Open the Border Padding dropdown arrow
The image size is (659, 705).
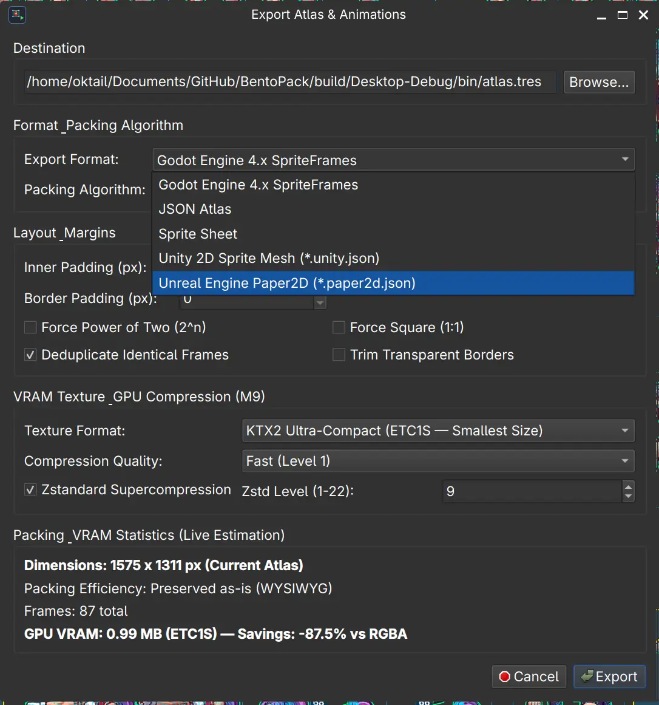click(x=320, y=302)
